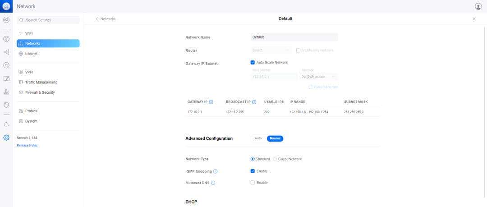Open Traffic Management settings
Image resolution: width=487 pixels, height=207 pixels.
[x=48, y=83]
